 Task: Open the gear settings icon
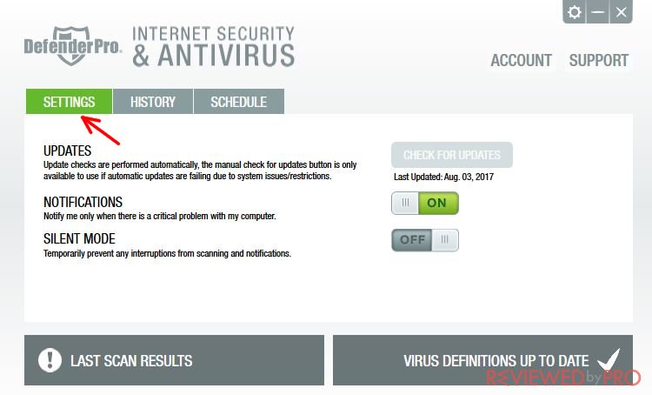tap(575, 12)
